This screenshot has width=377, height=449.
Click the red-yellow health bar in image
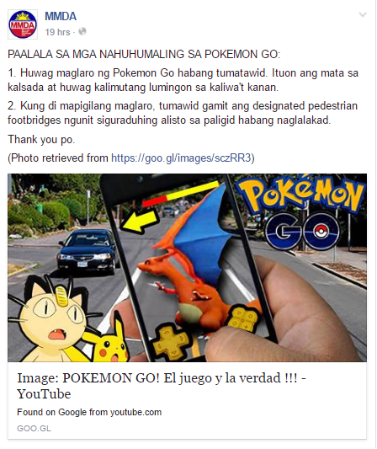click(x=180, y=194)
